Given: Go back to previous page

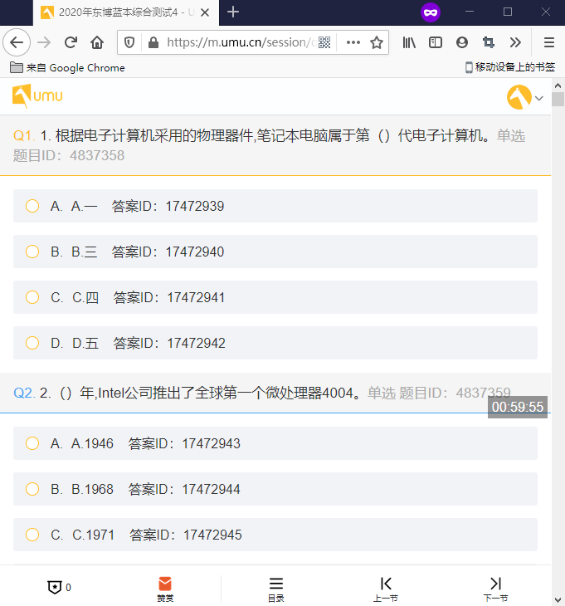Looking at the screenshot, I should click(17, 42).
